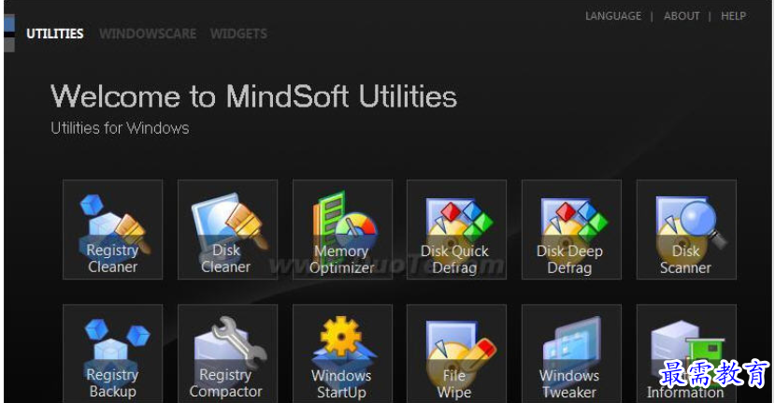Open Disk Deep Defrag tool

tap(571, 229)
